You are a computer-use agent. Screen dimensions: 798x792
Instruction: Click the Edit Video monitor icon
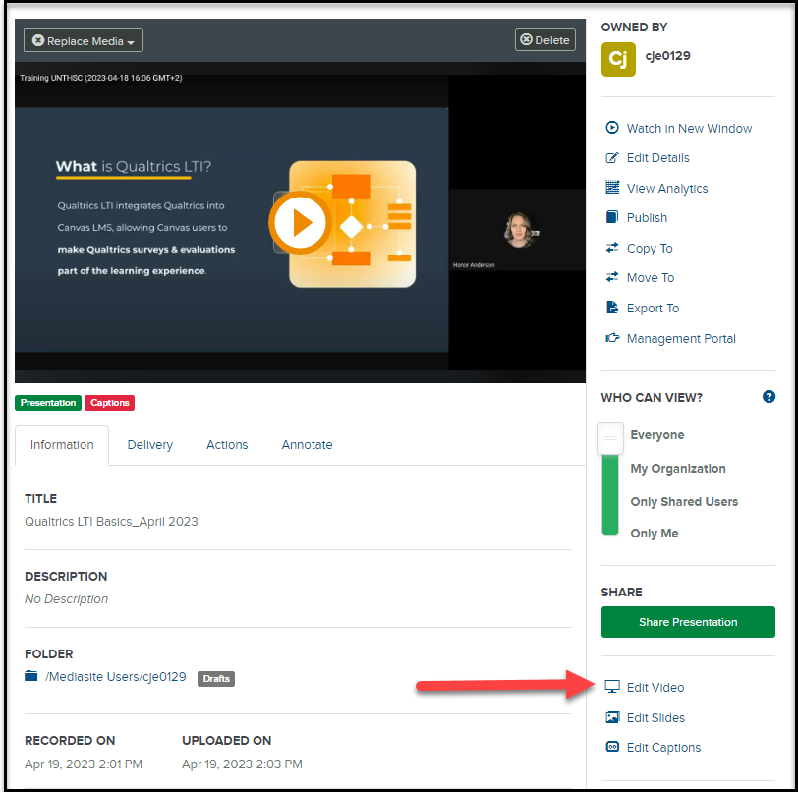tap(612, 687)
